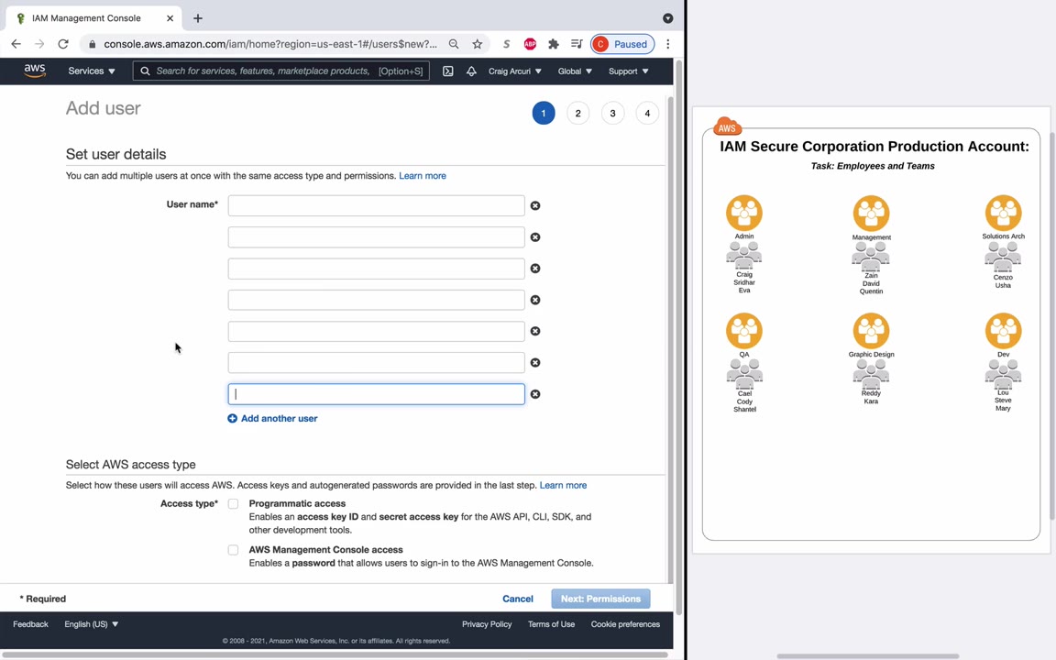This screenshot has height=660, width=1056.
Task: Go to wizard step 3
Action: click(613, 113)
